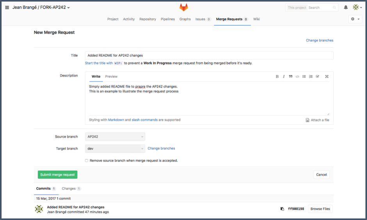Click the GitLab fox logo
Image resolution: width=367 pixels, height=220 pixels.
coord(183,7)
